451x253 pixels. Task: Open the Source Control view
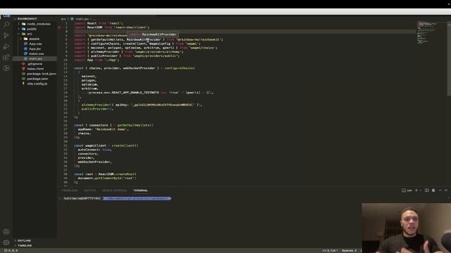click(x=6, y=36)
